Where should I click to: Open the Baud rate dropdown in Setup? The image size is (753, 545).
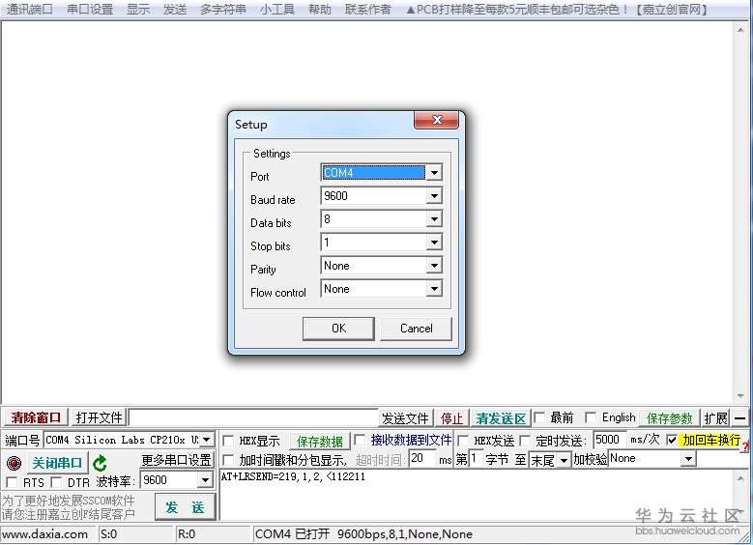coord(434,196)
